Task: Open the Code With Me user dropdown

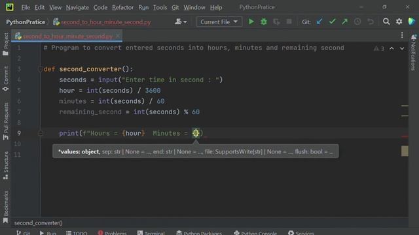Action: click(181, 22)
